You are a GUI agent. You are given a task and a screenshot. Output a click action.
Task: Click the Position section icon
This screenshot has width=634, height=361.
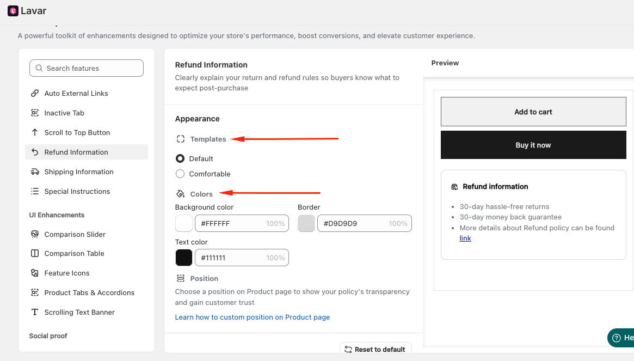180,278
